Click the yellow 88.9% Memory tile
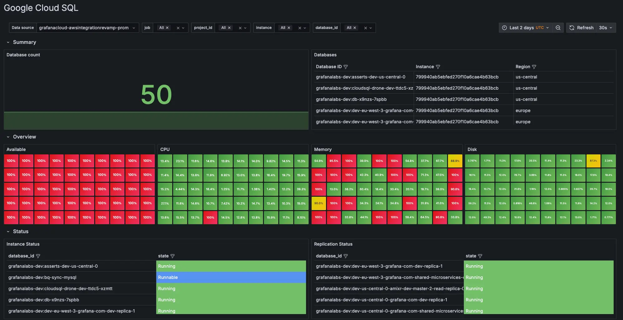Image resolution: width=623 pixels, height=320 pixels. point(455,161)
